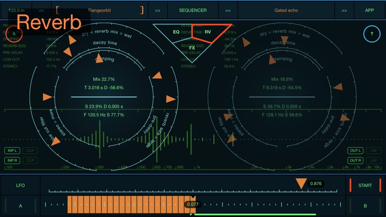Viewport: 386px width, 217px height.
Task: Go to next preset after Gated echo
Action: (x=344, y=10)
